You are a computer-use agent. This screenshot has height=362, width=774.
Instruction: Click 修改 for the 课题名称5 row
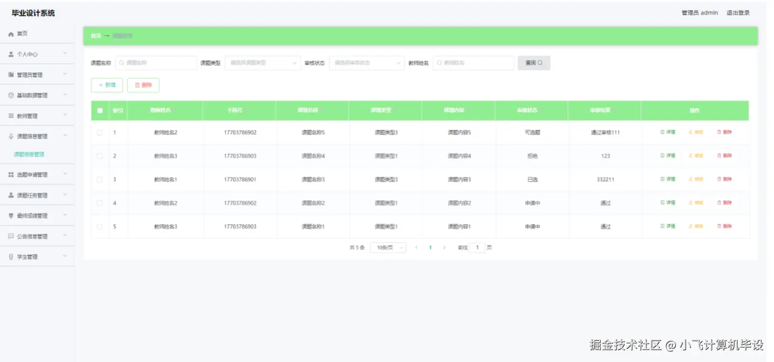click(x=696, y=132)
